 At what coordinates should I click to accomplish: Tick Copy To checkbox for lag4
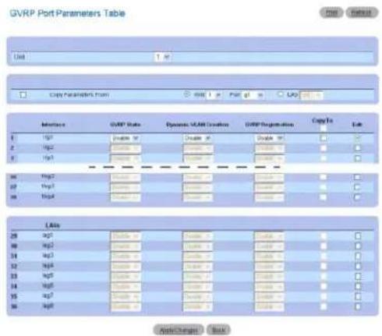click(324, 267)
